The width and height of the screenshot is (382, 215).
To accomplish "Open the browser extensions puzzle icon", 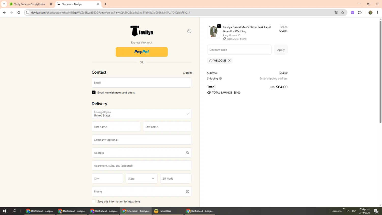I will pyautogui.click(x=360, y=12).
